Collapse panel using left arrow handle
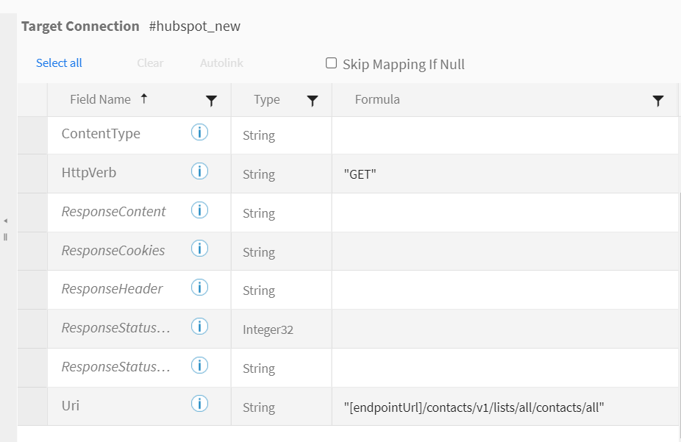This screenshot has width=681, height=442. coord(5,221)
